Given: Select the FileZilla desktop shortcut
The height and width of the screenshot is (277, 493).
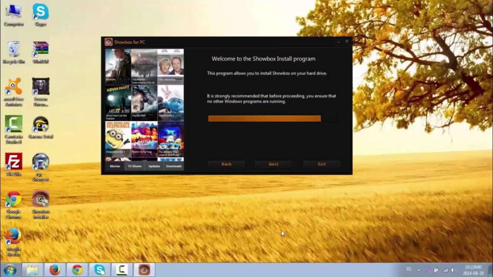Looking at the screenshot, I should (13, 164).
